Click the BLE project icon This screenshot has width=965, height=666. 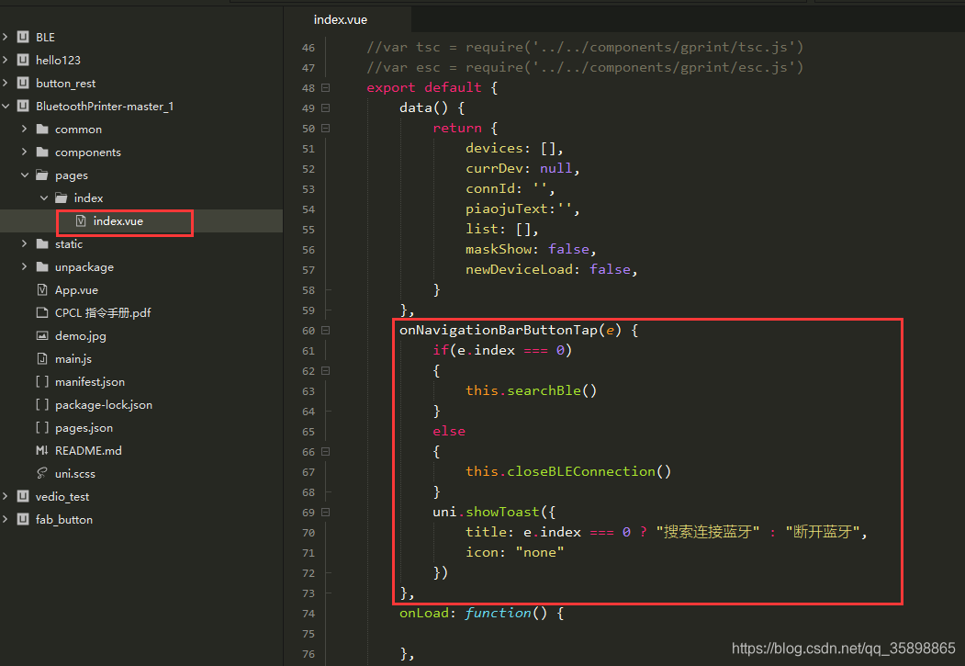23,37
